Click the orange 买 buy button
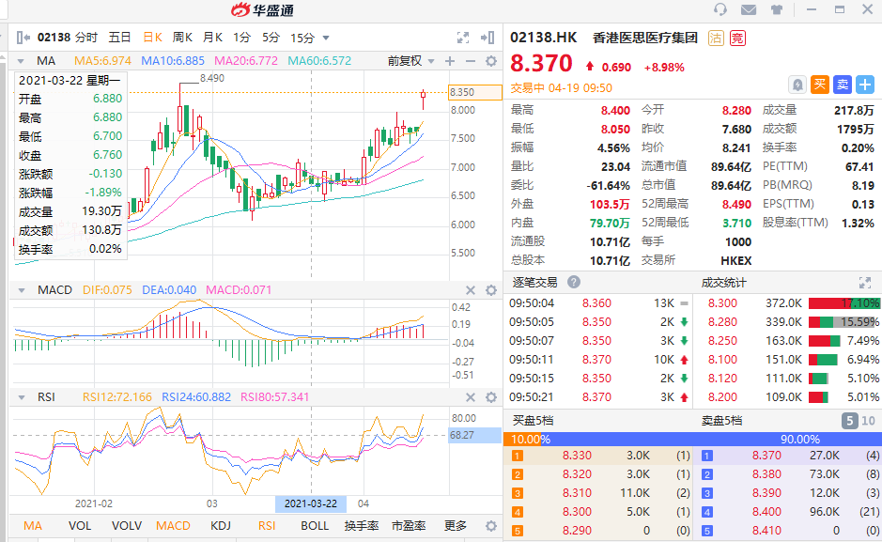Image resolution: width=882 pixels, height=542 pixels. (820, 85)
